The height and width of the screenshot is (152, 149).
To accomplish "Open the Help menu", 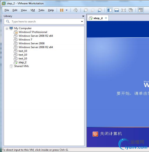I will [51, 10].
